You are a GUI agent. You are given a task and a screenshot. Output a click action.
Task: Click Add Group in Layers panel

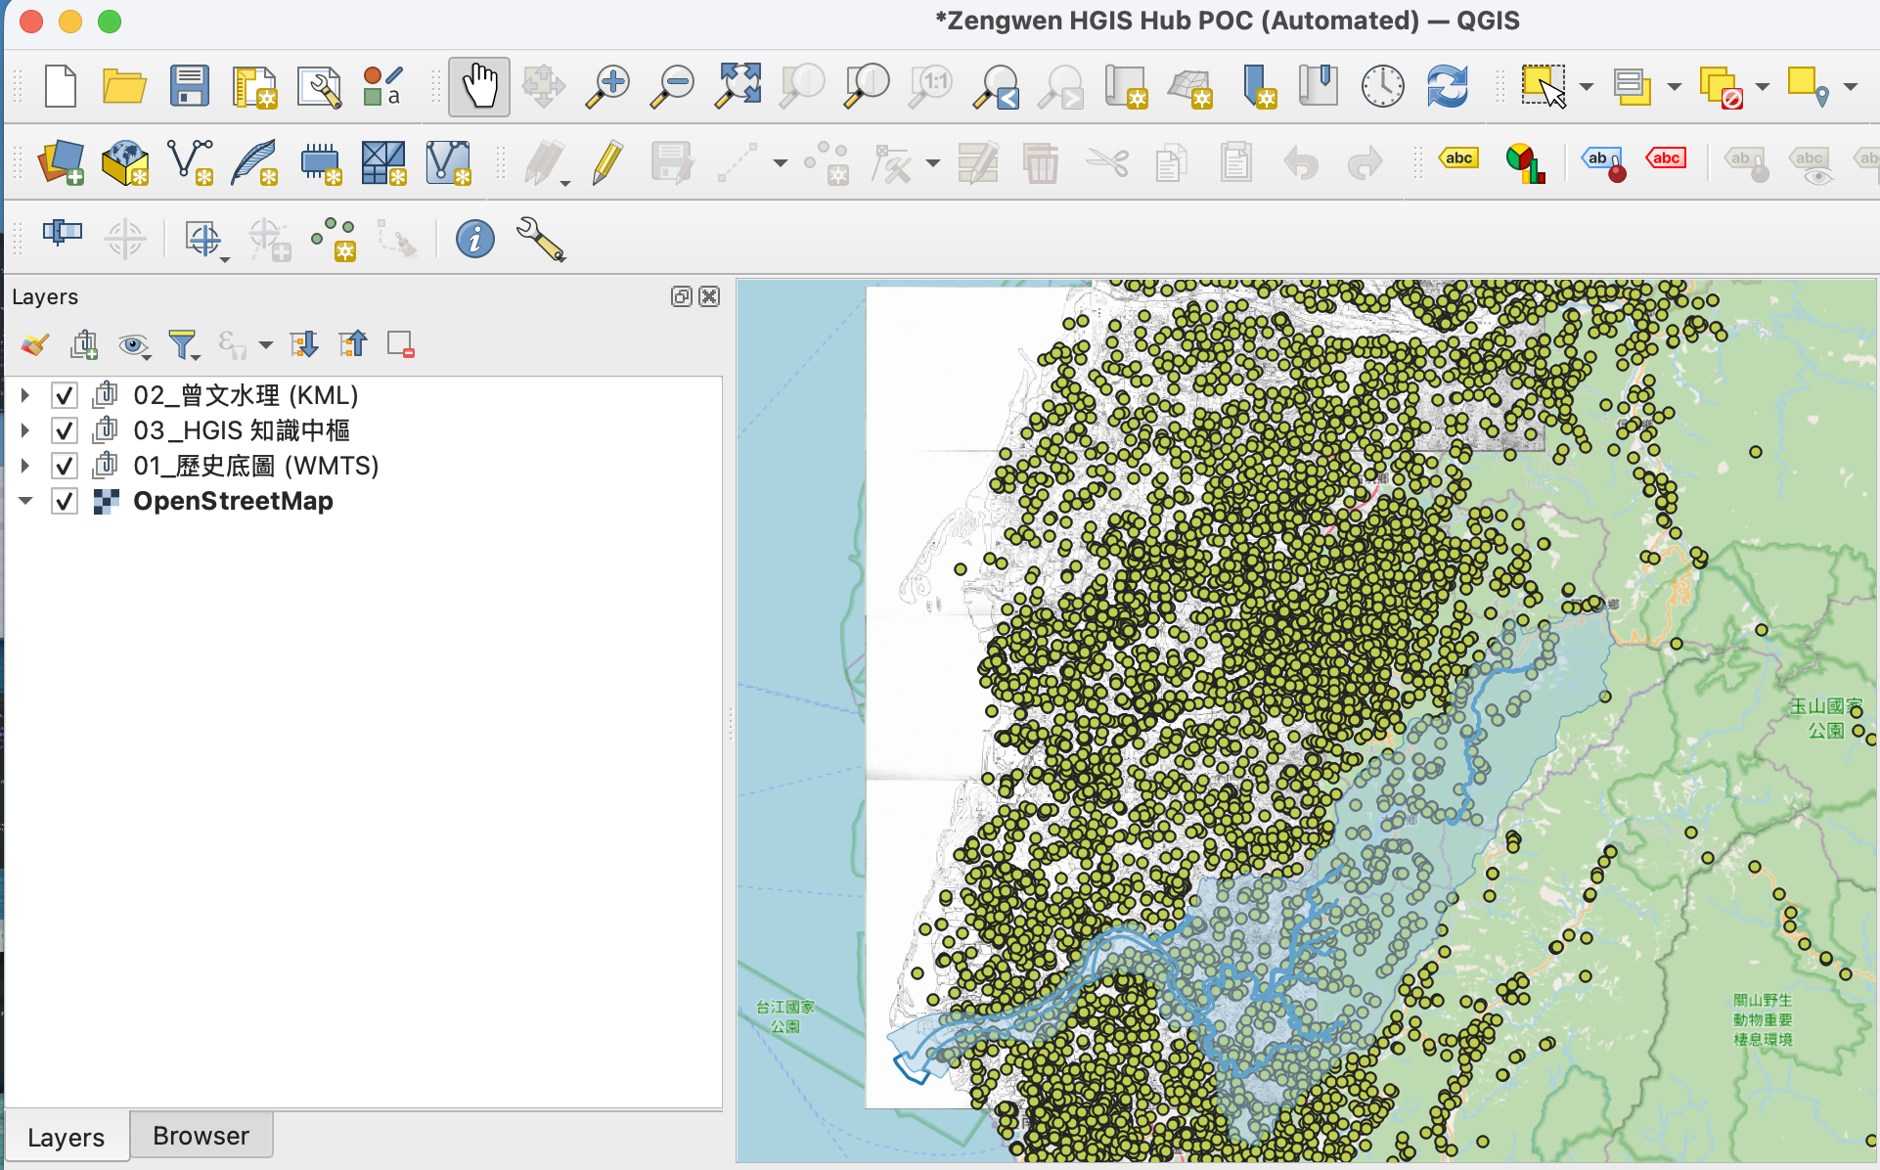(x=84, y=344)
